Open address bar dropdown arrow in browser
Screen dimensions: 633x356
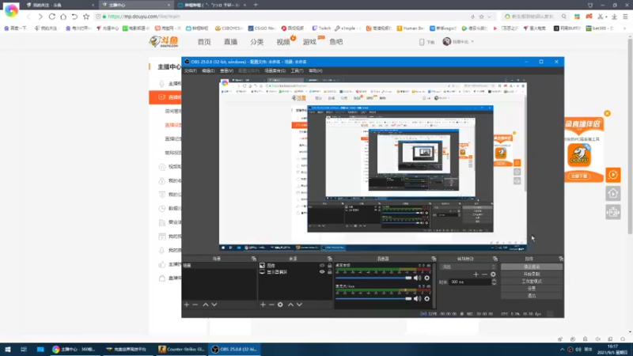coord(489,17)
